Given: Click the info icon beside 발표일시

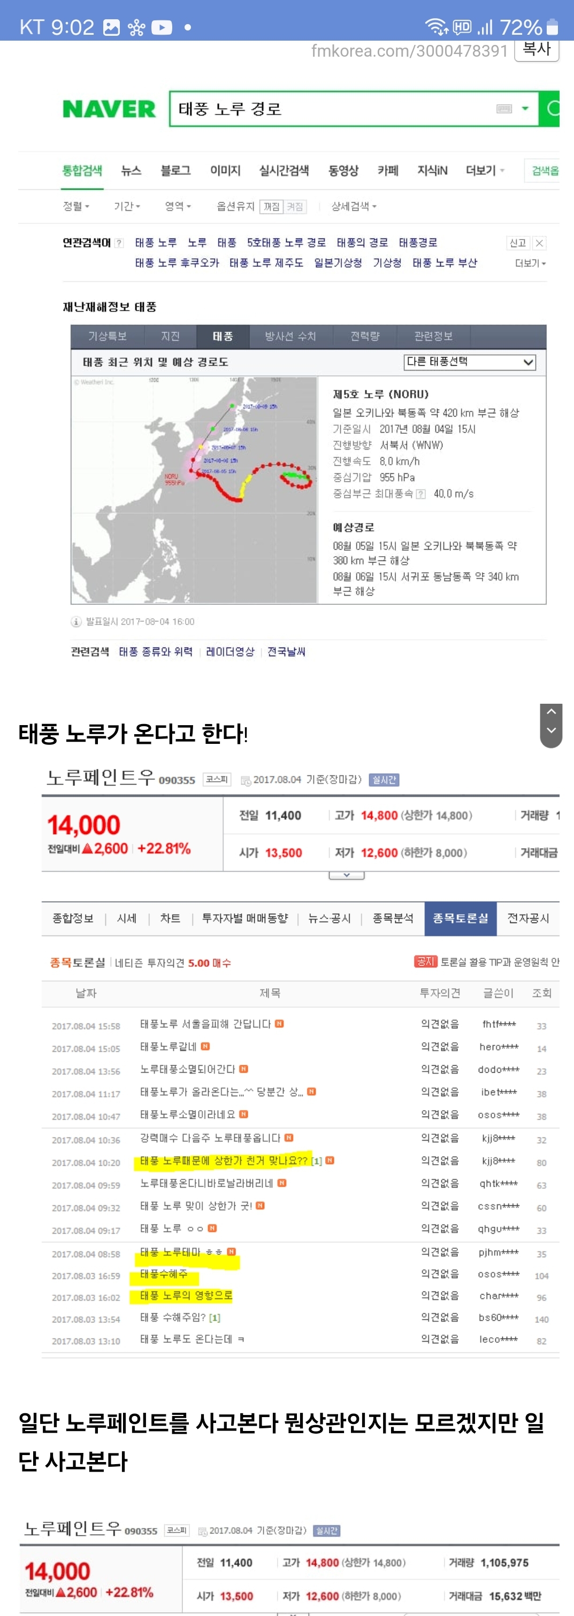Looking at the screenshot, I should (x=76, y=622).
